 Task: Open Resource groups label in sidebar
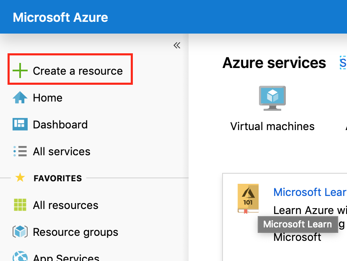coord(75,232)
